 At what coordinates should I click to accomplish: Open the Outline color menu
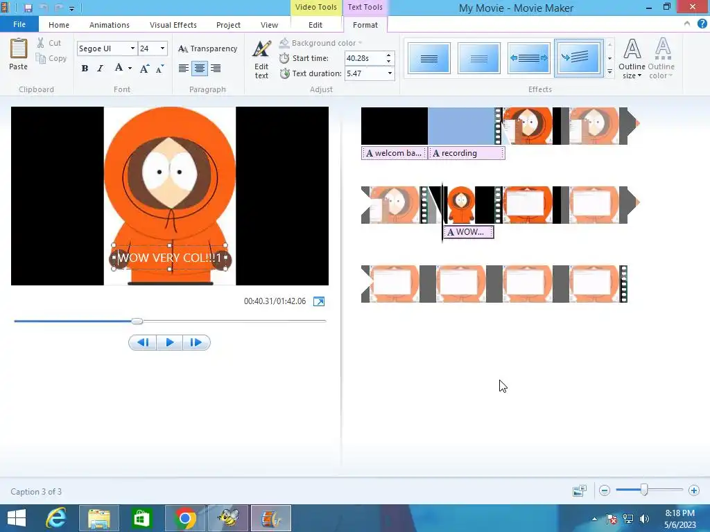[x=661, y=59]
